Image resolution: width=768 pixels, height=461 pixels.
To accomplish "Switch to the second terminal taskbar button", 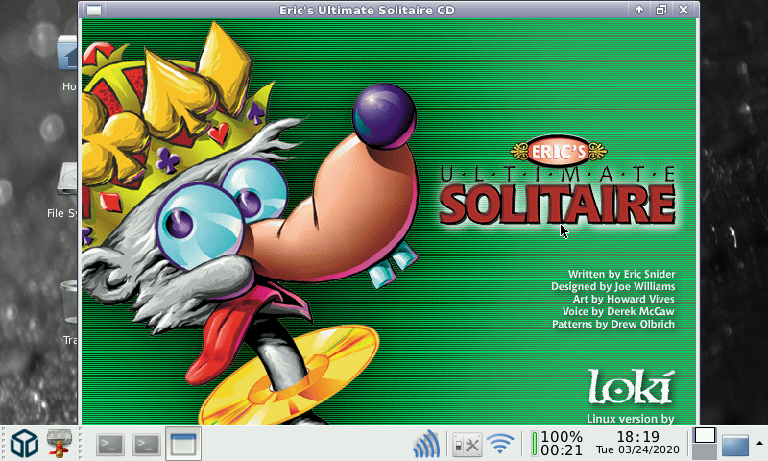I will [x=147, y=445].
